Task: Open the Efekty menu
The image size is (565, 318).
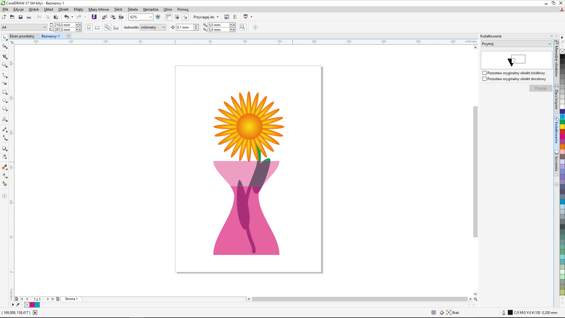Action: 78,9
